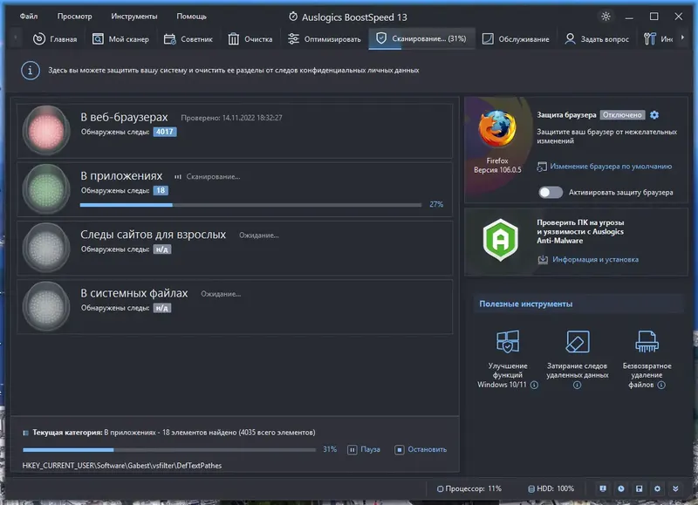Show info for Затирание следов tool

click(x=577, y=386)
